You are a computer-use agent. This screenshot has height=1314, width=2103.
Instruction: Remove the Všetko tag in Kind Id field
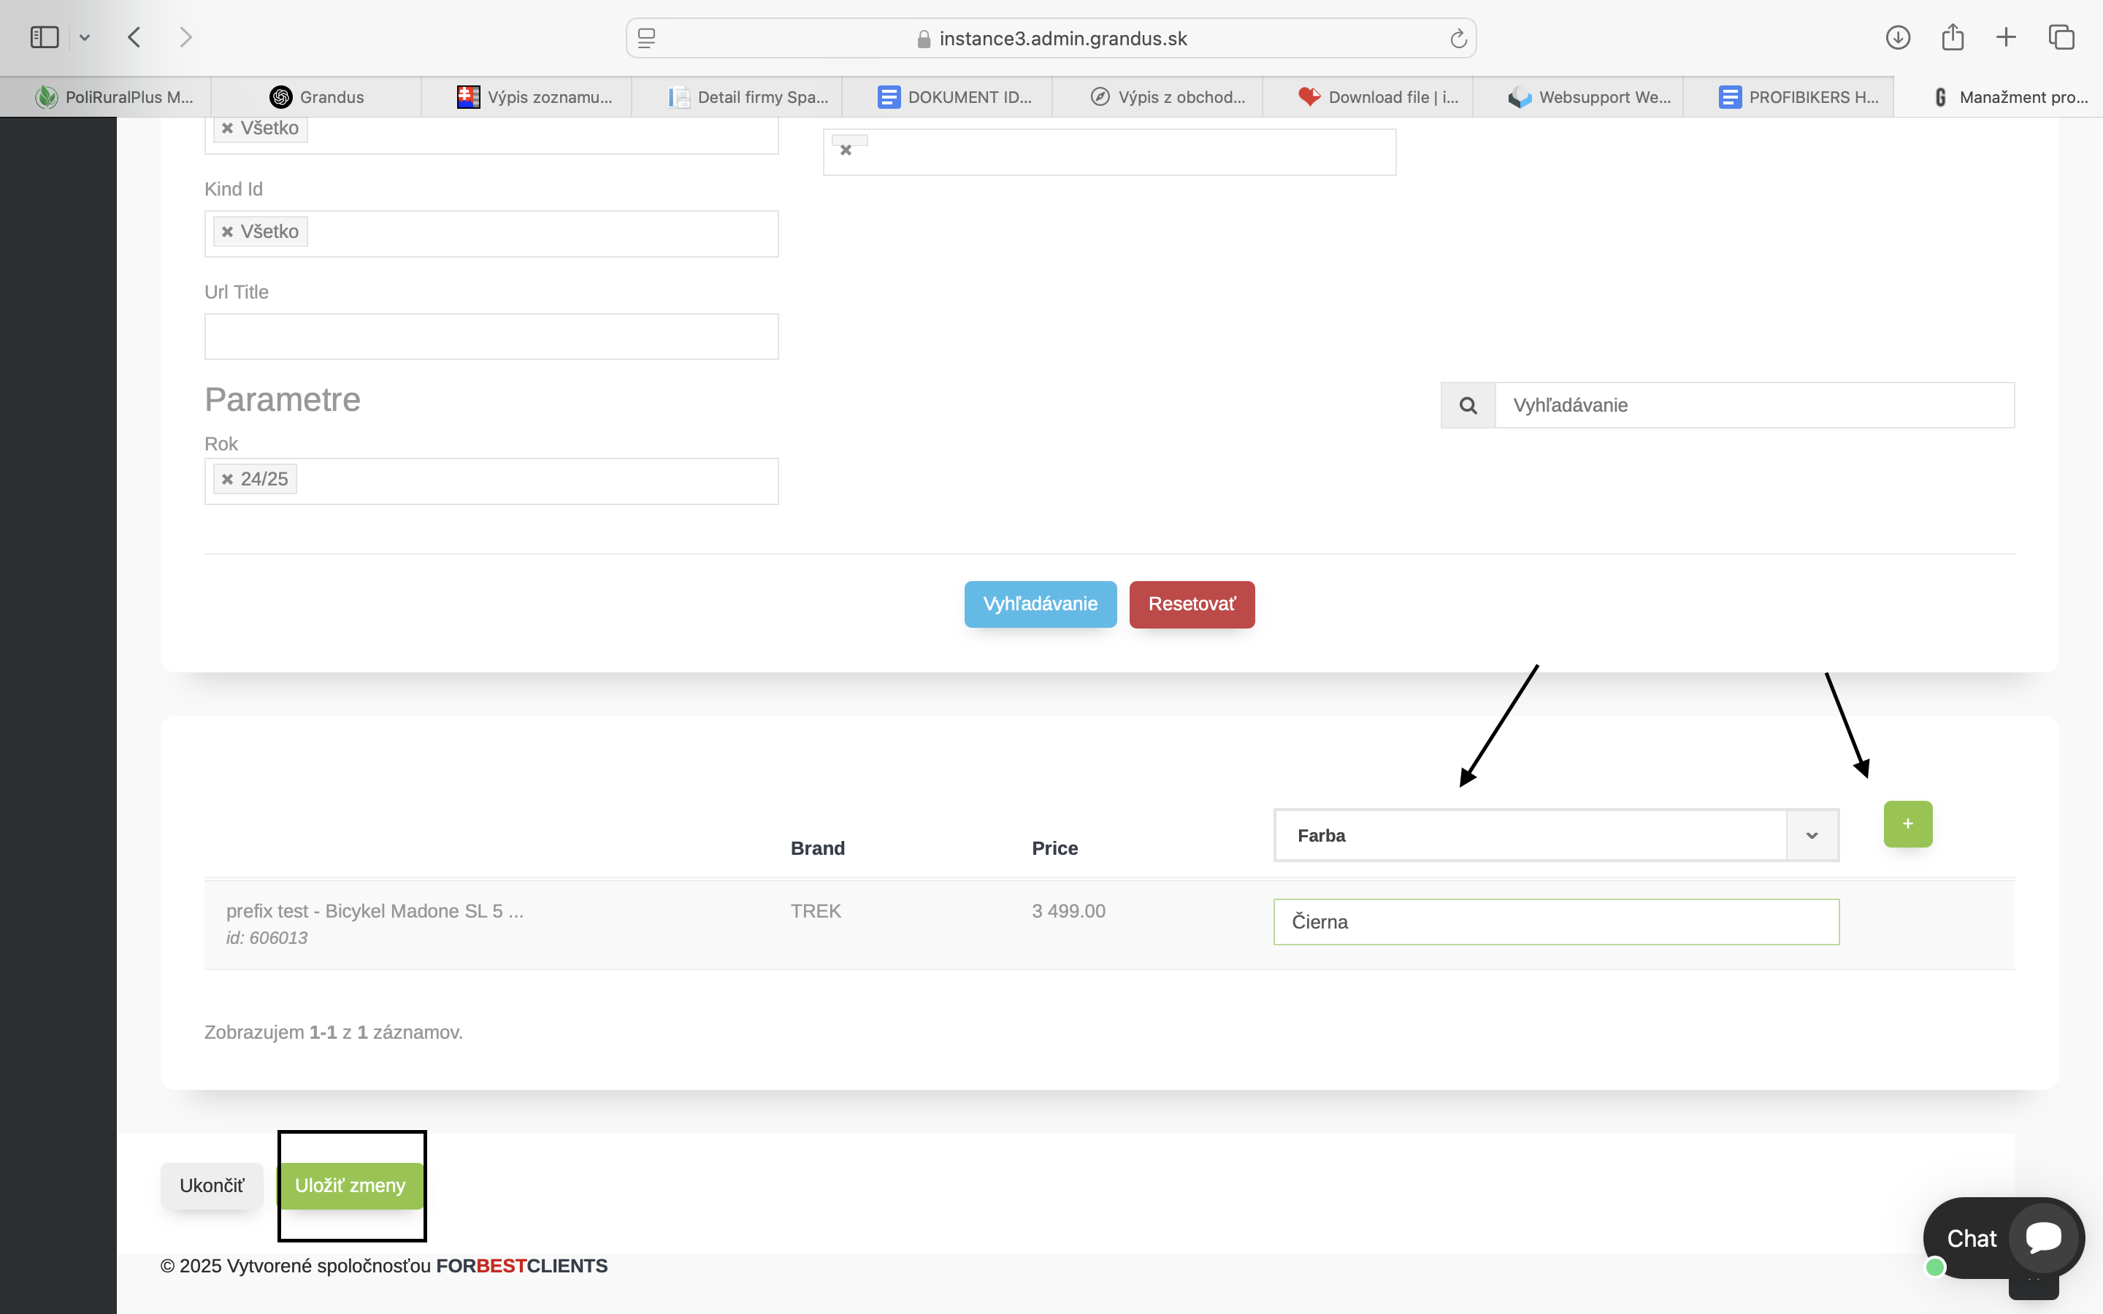228,232
